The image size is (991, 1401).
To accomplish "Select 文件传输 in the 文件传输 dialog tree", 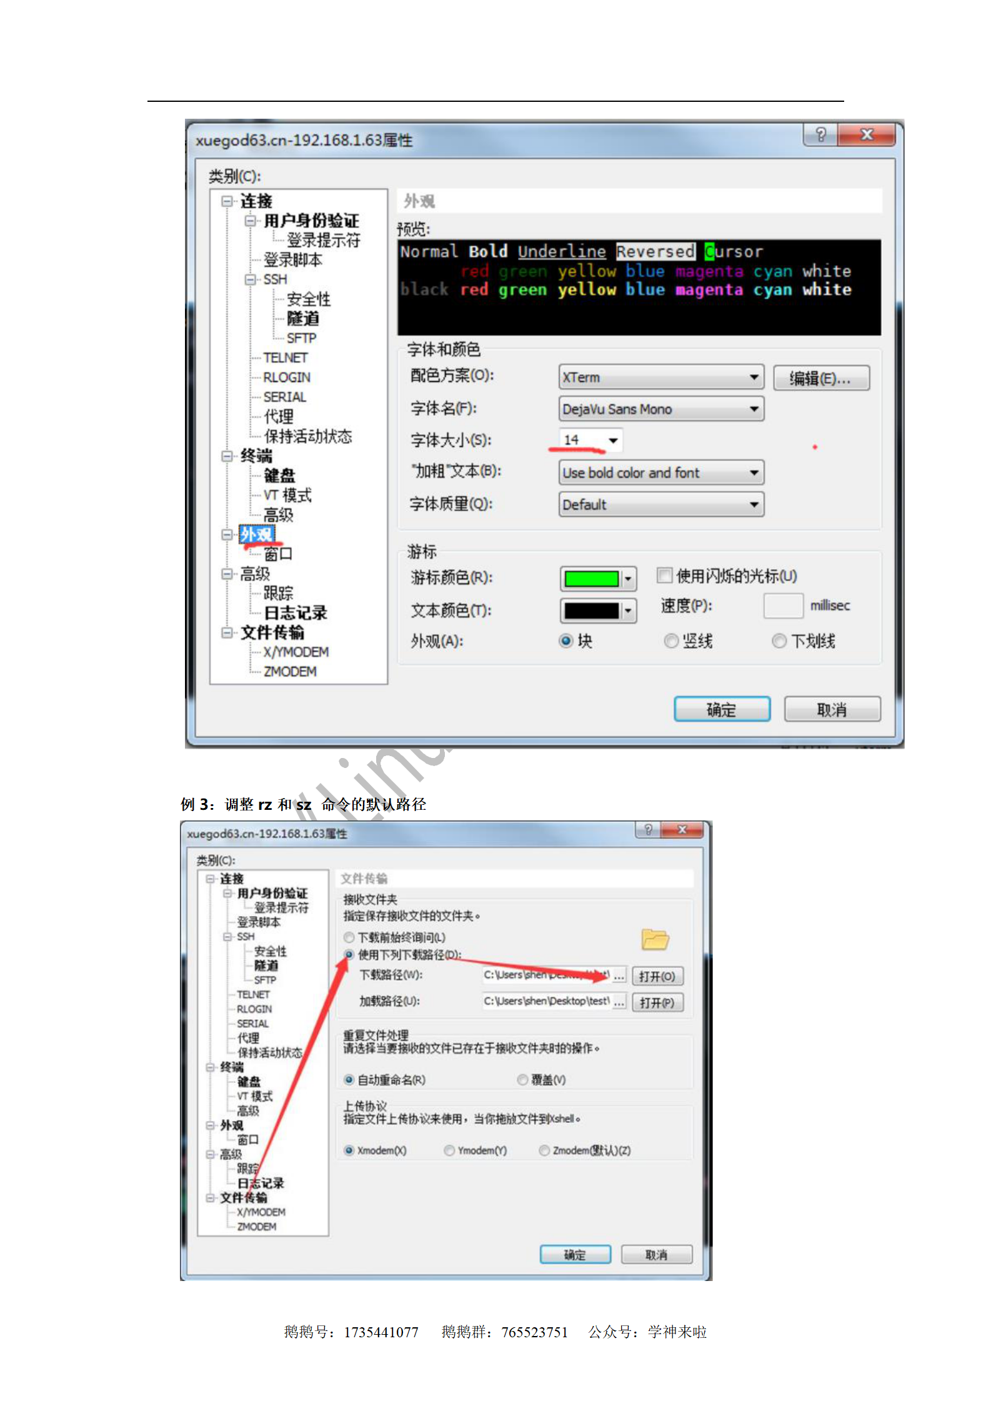I will (244, 1197).
